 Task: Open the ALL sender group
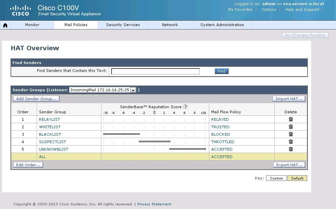click(42, 157)
